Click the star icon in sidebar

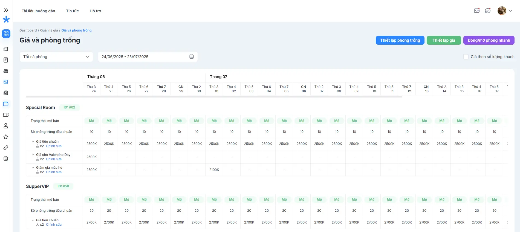coord(6,137)
